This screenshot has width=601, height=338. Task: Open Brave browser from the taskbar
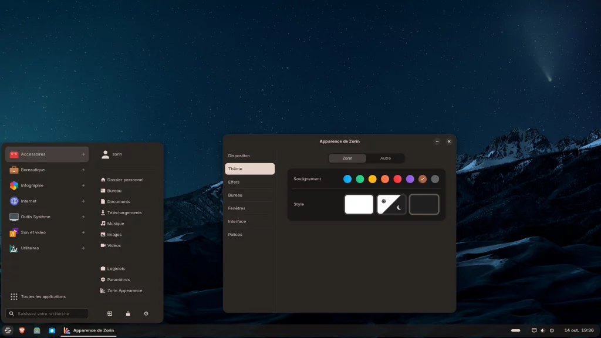coord(22,330)
